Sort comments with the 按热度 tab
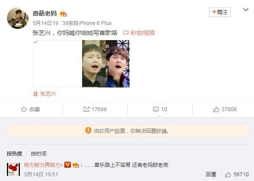 pyautogui.click(x=14, y=153)
